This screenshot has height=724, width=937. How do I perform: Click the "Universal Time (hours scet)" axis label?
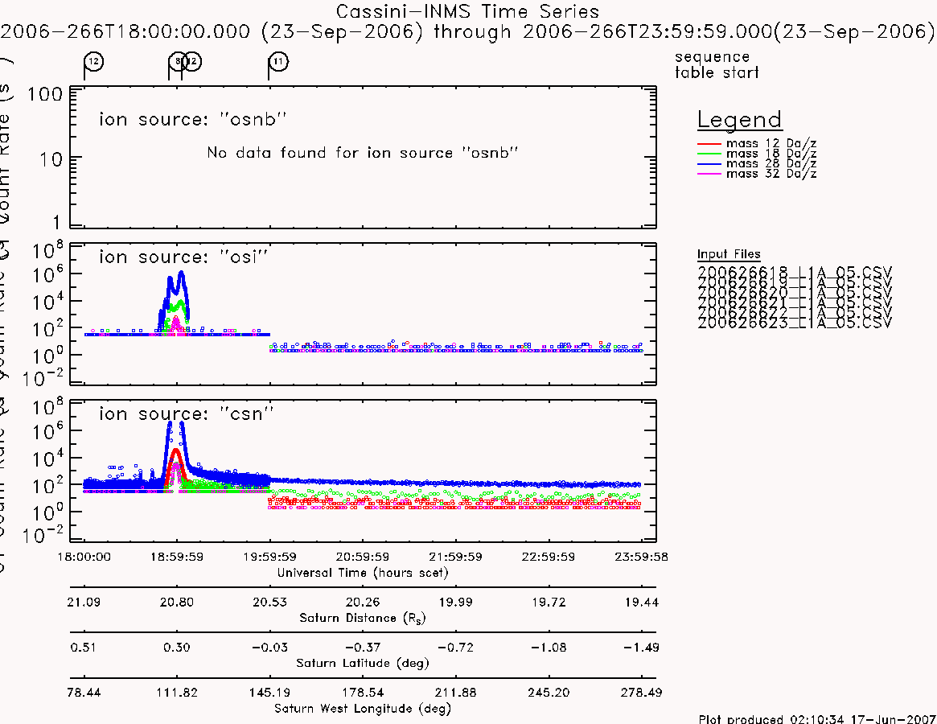[x=362, y=573]
